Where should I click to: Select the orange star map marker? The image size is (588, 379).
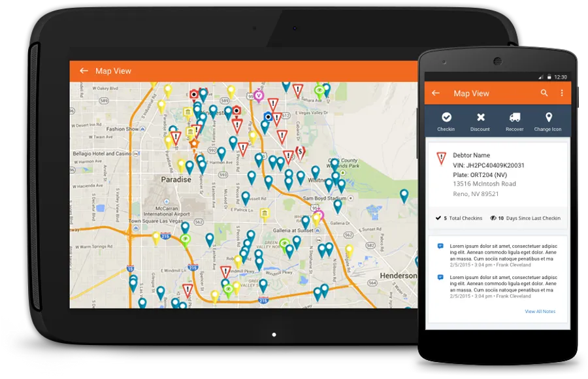point(194,143)
